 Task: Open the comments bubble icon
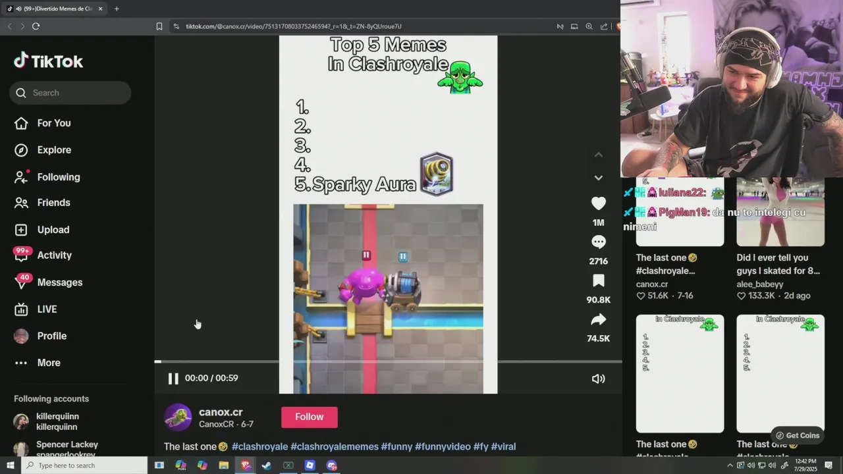coord(598,242)
